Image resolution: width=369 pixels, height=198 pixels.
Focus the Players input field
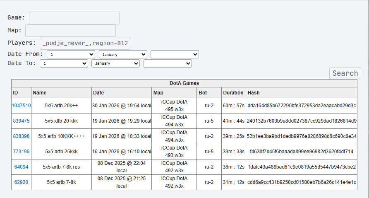[x=85, y=43]
